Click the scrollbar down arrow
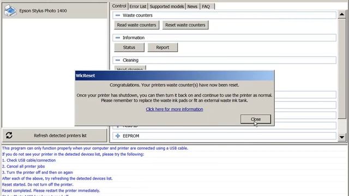The width and height of the screenshot is (349, 196). tap(342, 137)
